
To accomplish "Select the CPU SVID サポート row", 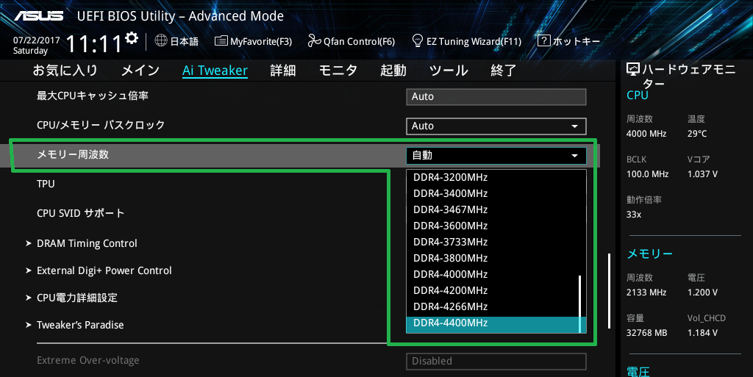I will pos(81,213).
